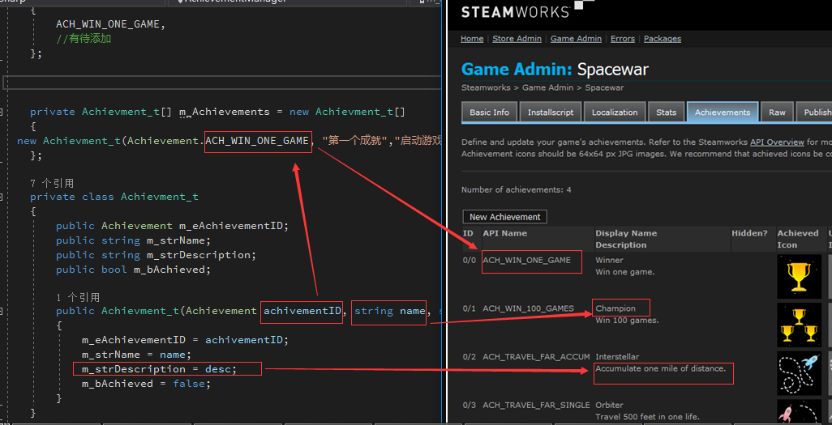Click the Steamworks breadcrumb text
Image resolution: width=832 pixels, height=425 pixels.
[x=486, y=87]
